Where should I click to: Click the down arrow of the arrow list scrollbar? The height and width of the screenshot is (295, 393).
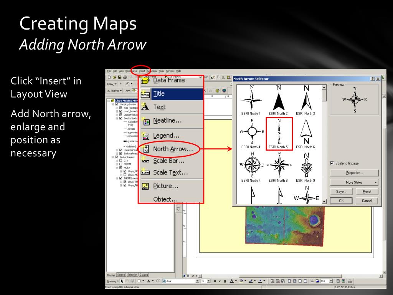324,201
